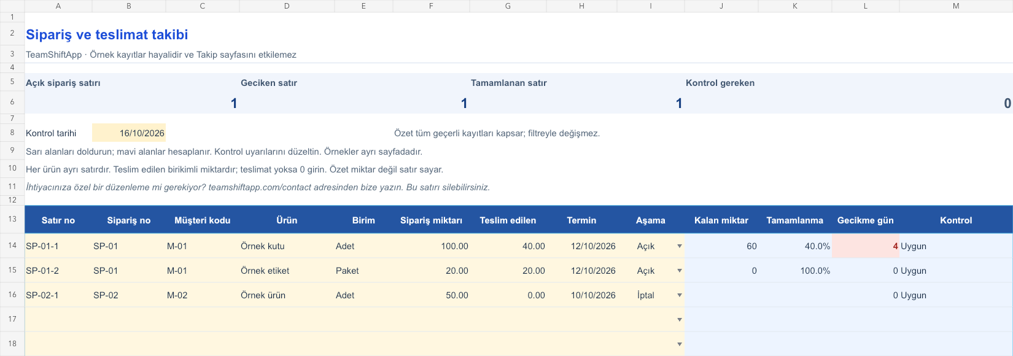The width and height of the screenshot is (1013, 356).
Task: Select the "Kontrol gereken" summary label
Action: (x=720, y=83)
